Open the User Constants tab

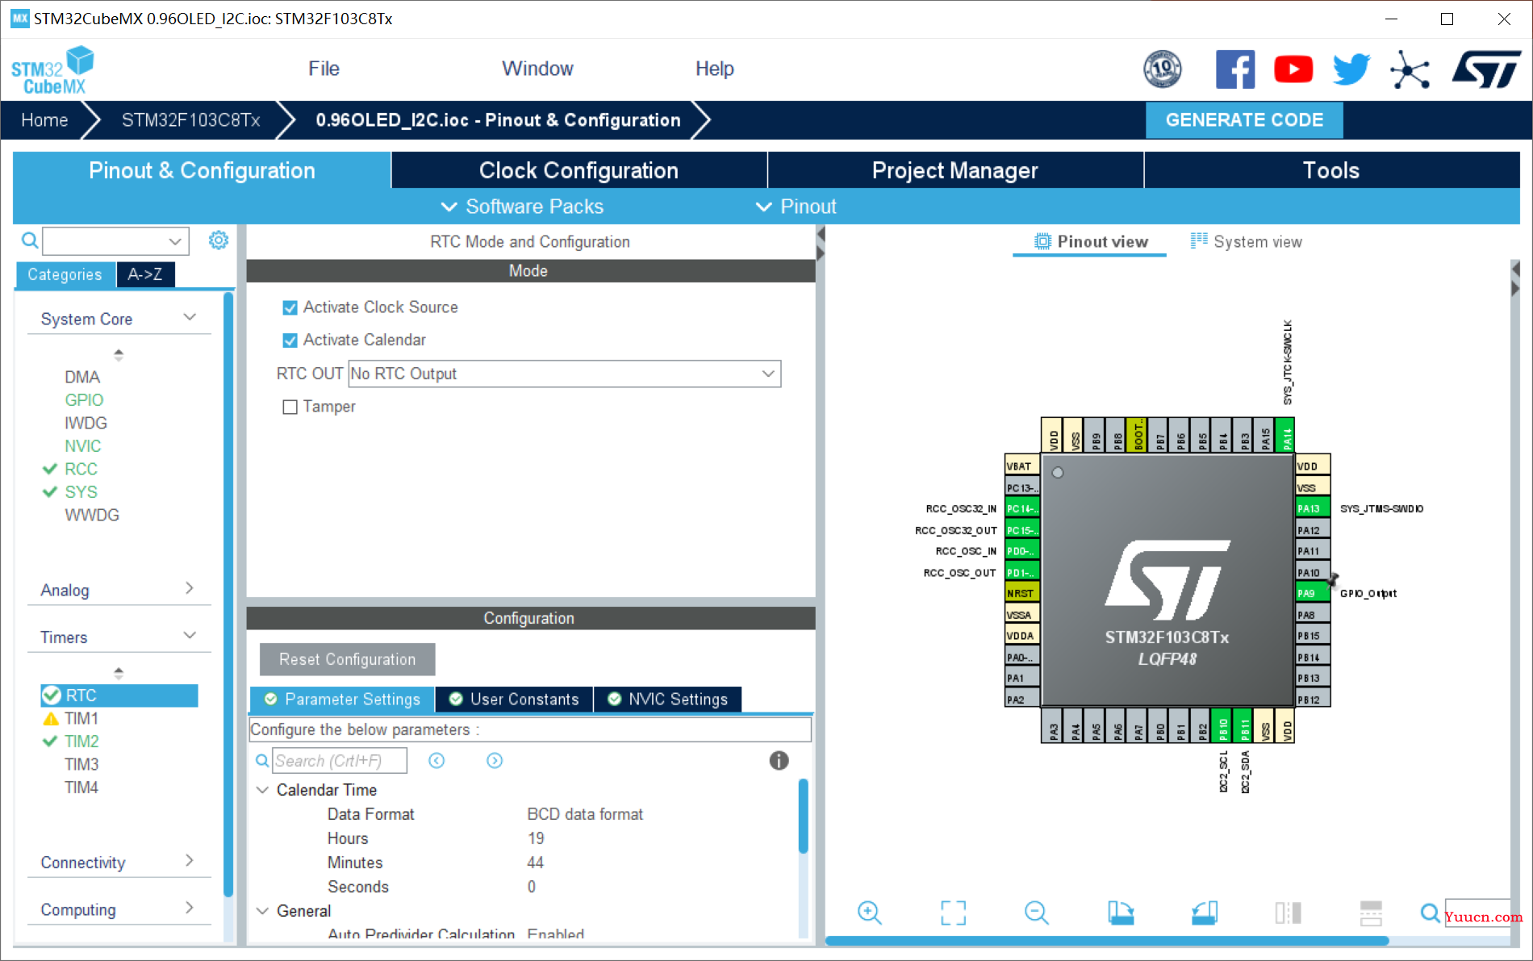click(x=514, y=699)
